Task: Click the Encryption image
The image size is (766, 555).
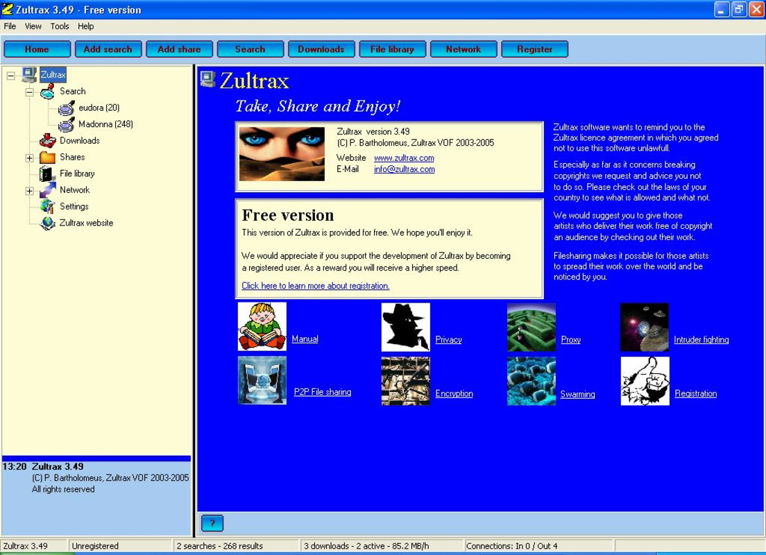Action: [x=405, y=381]
